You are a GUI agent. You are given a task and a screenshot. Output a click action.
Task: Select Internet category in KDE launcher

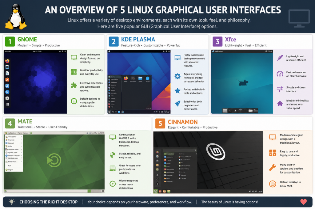pos(112,90)
